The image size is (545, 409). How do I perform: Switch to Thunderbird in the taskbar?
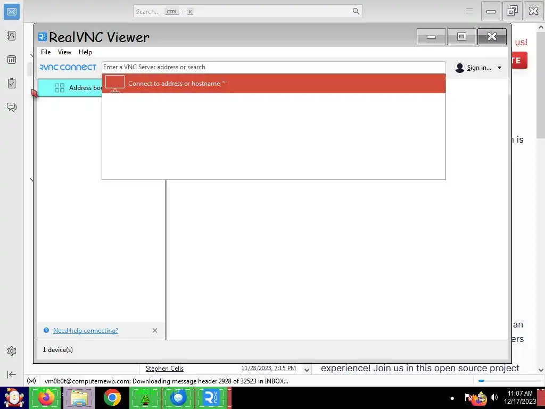click(178, 397)
